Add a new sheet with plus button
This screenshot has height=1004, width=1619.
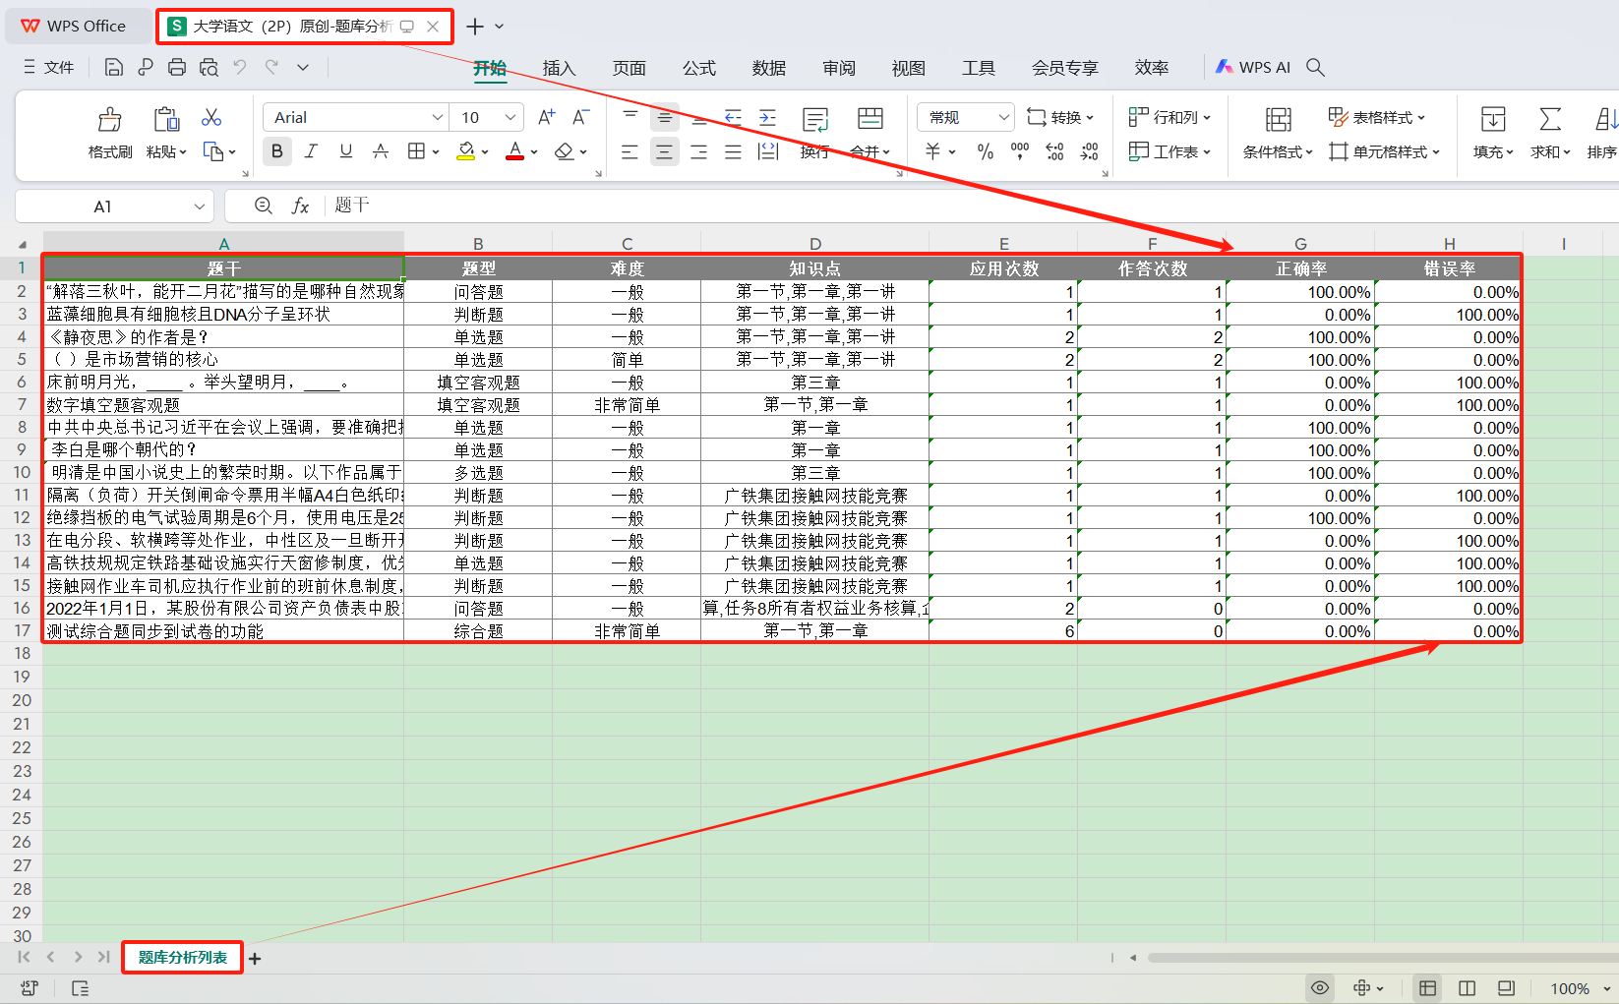coord(255,959)
